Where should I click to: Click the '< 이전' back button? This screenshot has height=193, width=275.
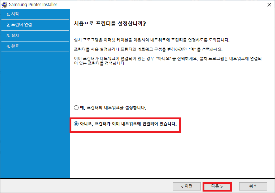[186, 186]
